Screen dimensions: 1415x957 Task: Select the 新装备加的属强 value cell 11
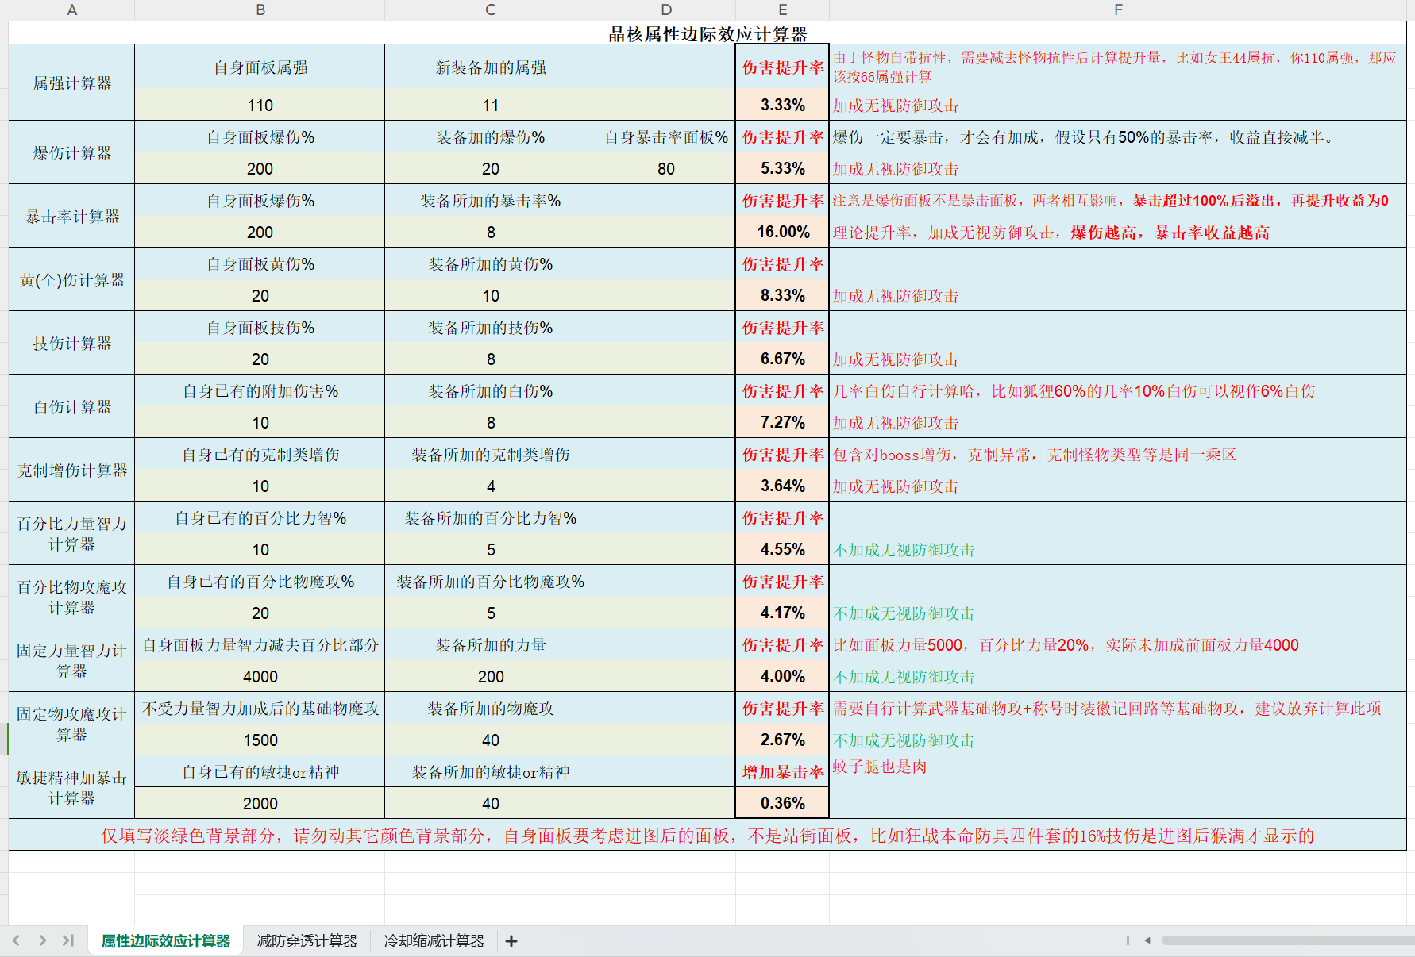[x=490, y=105]
